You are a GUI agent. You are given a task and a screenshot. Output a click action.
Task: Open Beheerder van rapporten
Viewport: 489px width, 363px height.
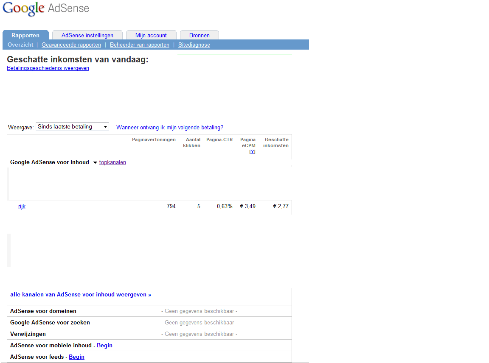[140, 45]
